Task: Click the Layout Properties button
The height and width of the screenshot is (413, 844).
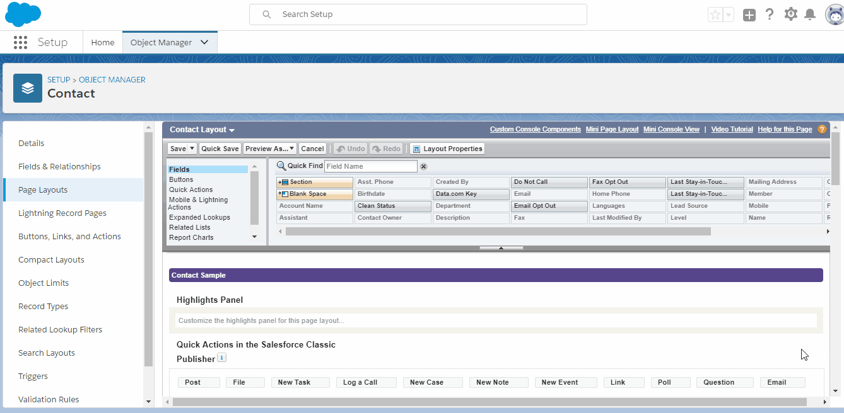Action: pos(447,149)
